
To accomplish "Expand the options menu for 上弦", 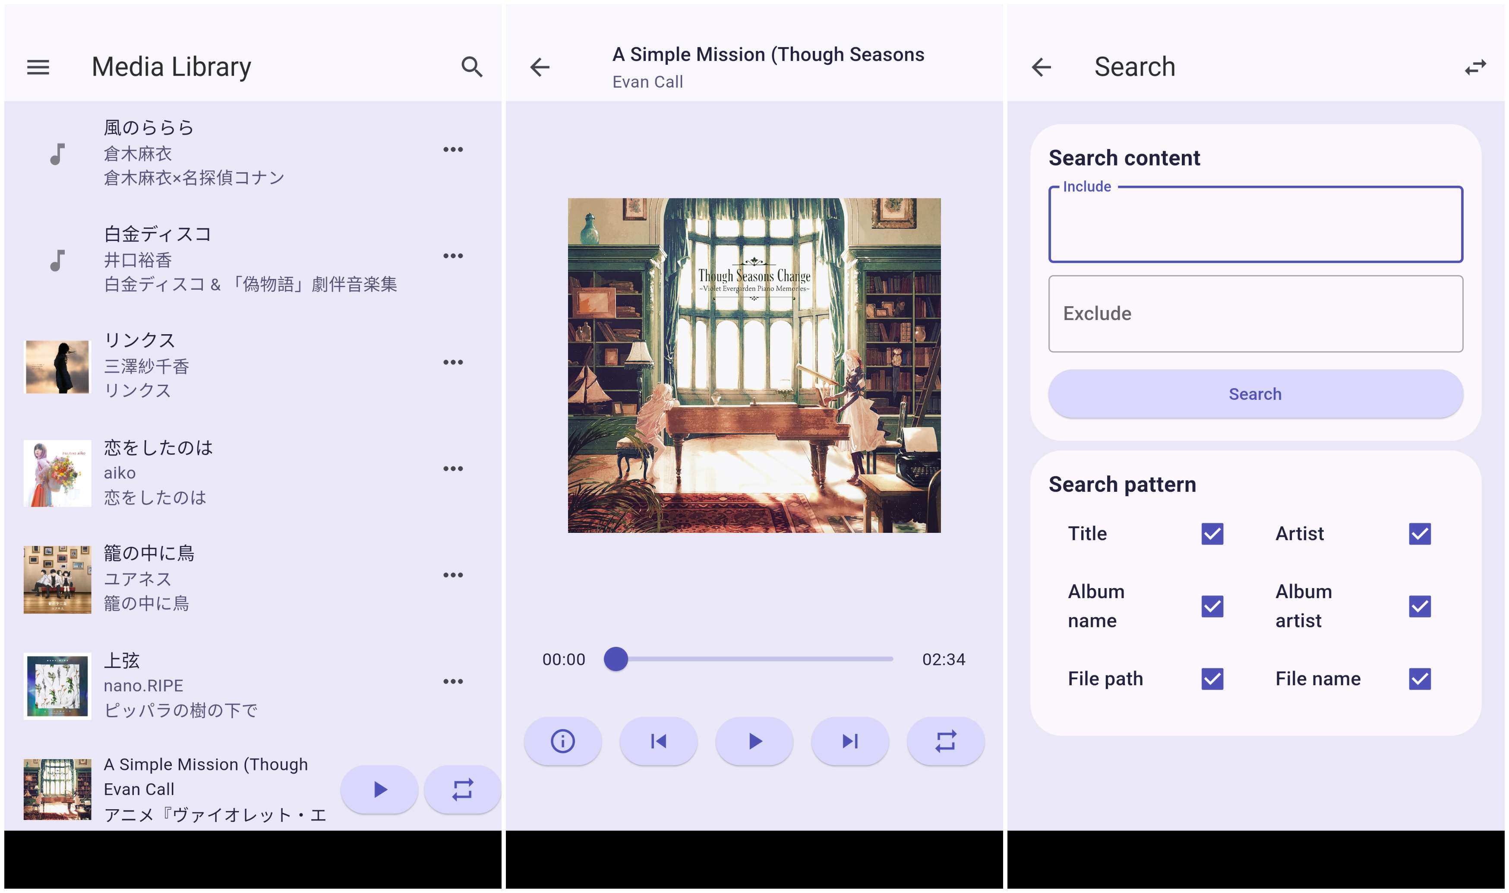I will [x=453, y=681].
